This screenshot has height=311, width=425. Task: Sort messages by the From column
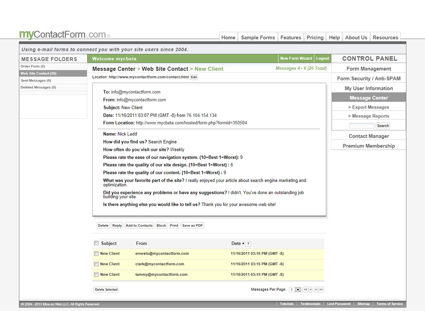click(x=141, y=243)
